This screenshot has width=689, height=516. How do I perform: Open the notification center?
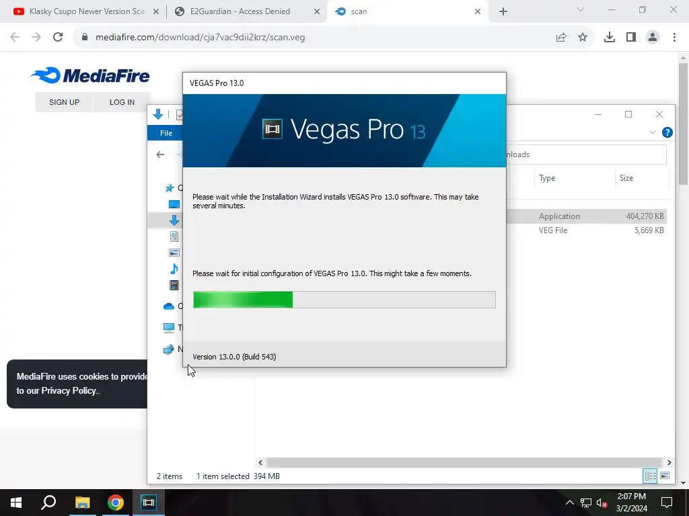click(667, 503)
